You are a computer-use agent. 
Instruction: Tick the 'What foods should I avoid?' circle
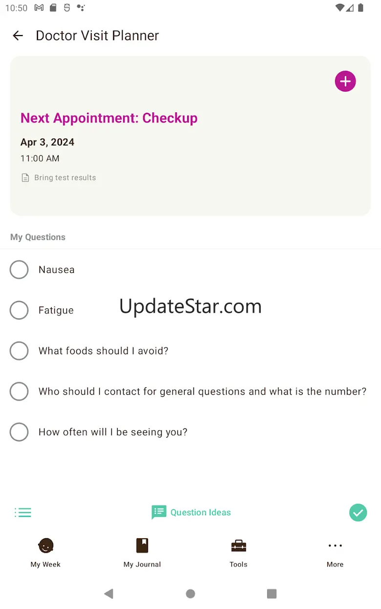click(19, 351)
